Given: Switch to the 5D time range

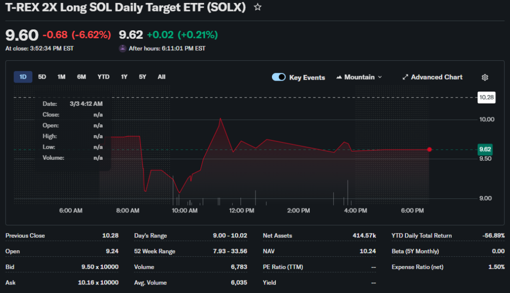Looking at the screenshot, I should click(x=42, y=77).
